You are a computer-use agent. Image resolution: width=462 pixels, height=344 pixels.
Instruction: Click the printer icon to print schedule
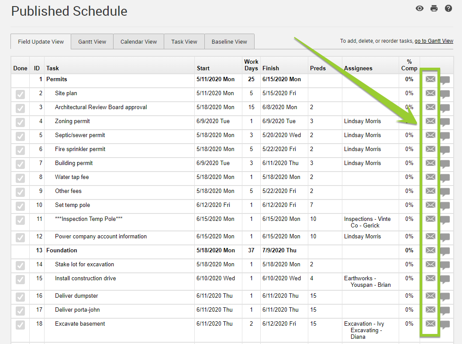click(434, 8)
